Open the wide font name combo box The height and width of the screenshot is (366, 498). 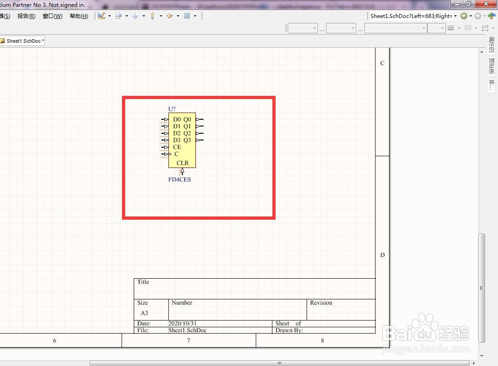pyautogui.click(x=395, y=28)
